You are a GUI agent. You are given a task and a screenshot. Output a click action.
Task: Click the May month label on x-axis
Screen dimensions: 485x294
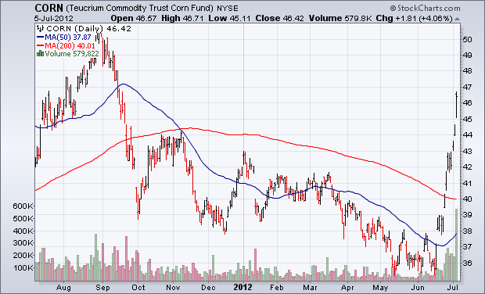380,288
